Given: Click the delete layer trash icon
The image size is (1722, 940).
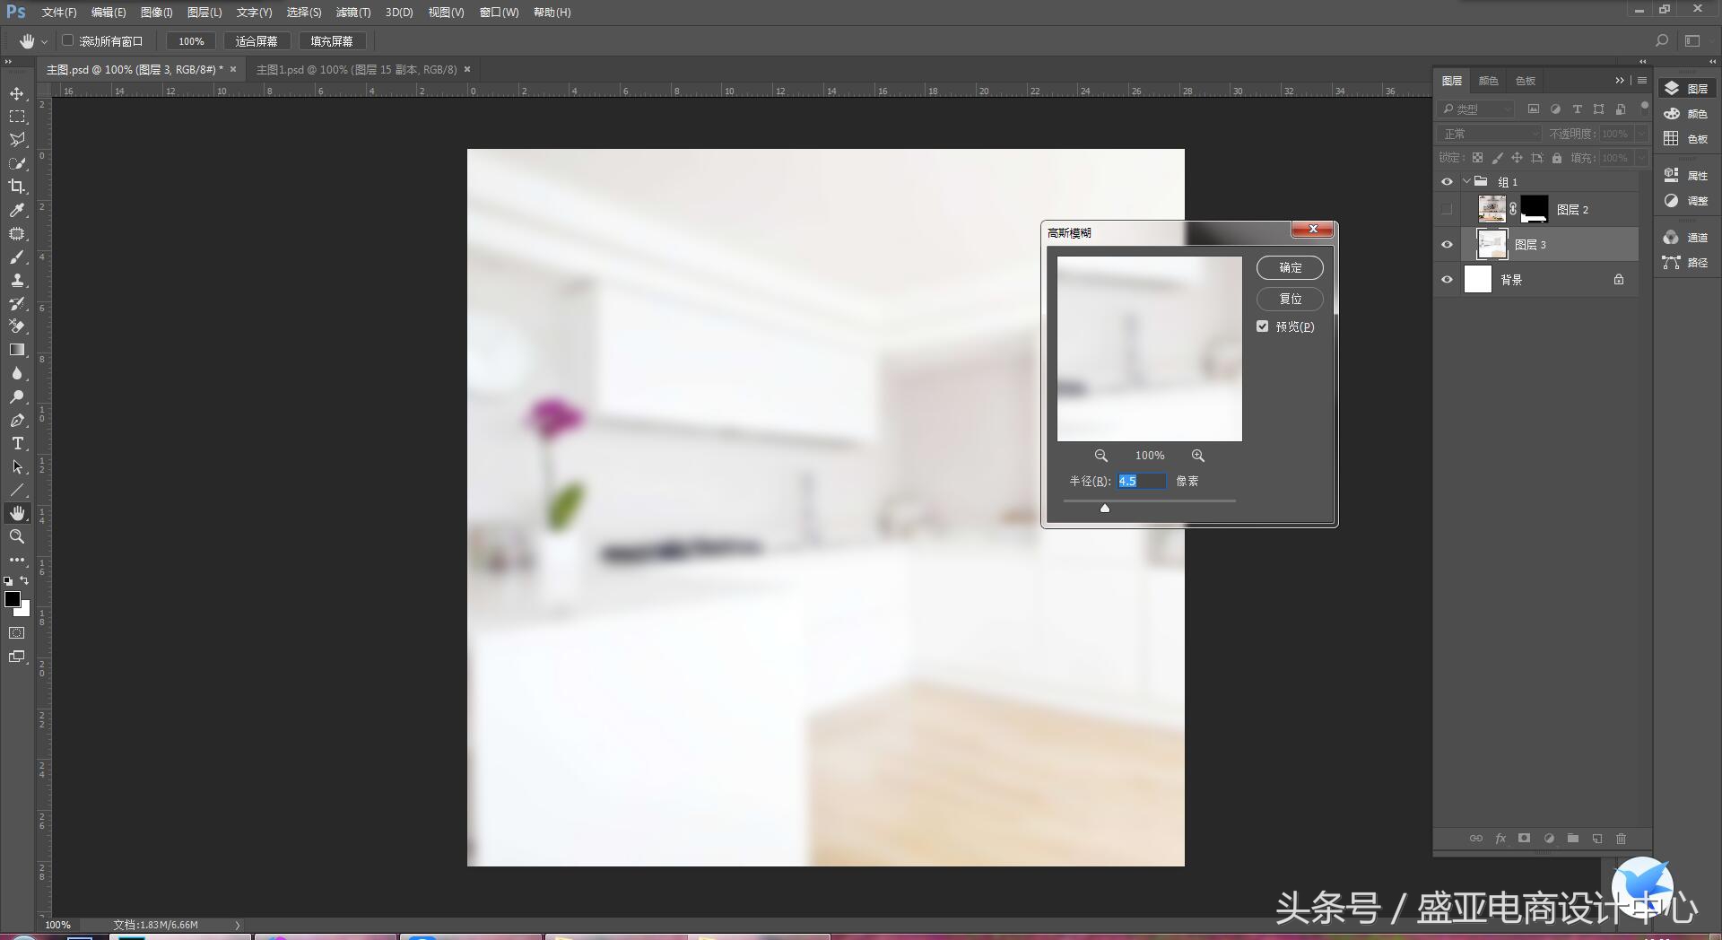Looking at the screenshot, I should (x=1621, y=839).
